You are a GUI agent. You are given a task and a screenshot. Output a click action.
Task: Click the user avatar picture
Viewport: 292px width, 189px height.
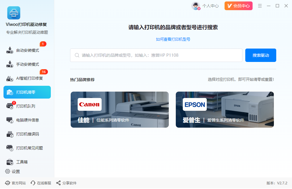[196, 6]
